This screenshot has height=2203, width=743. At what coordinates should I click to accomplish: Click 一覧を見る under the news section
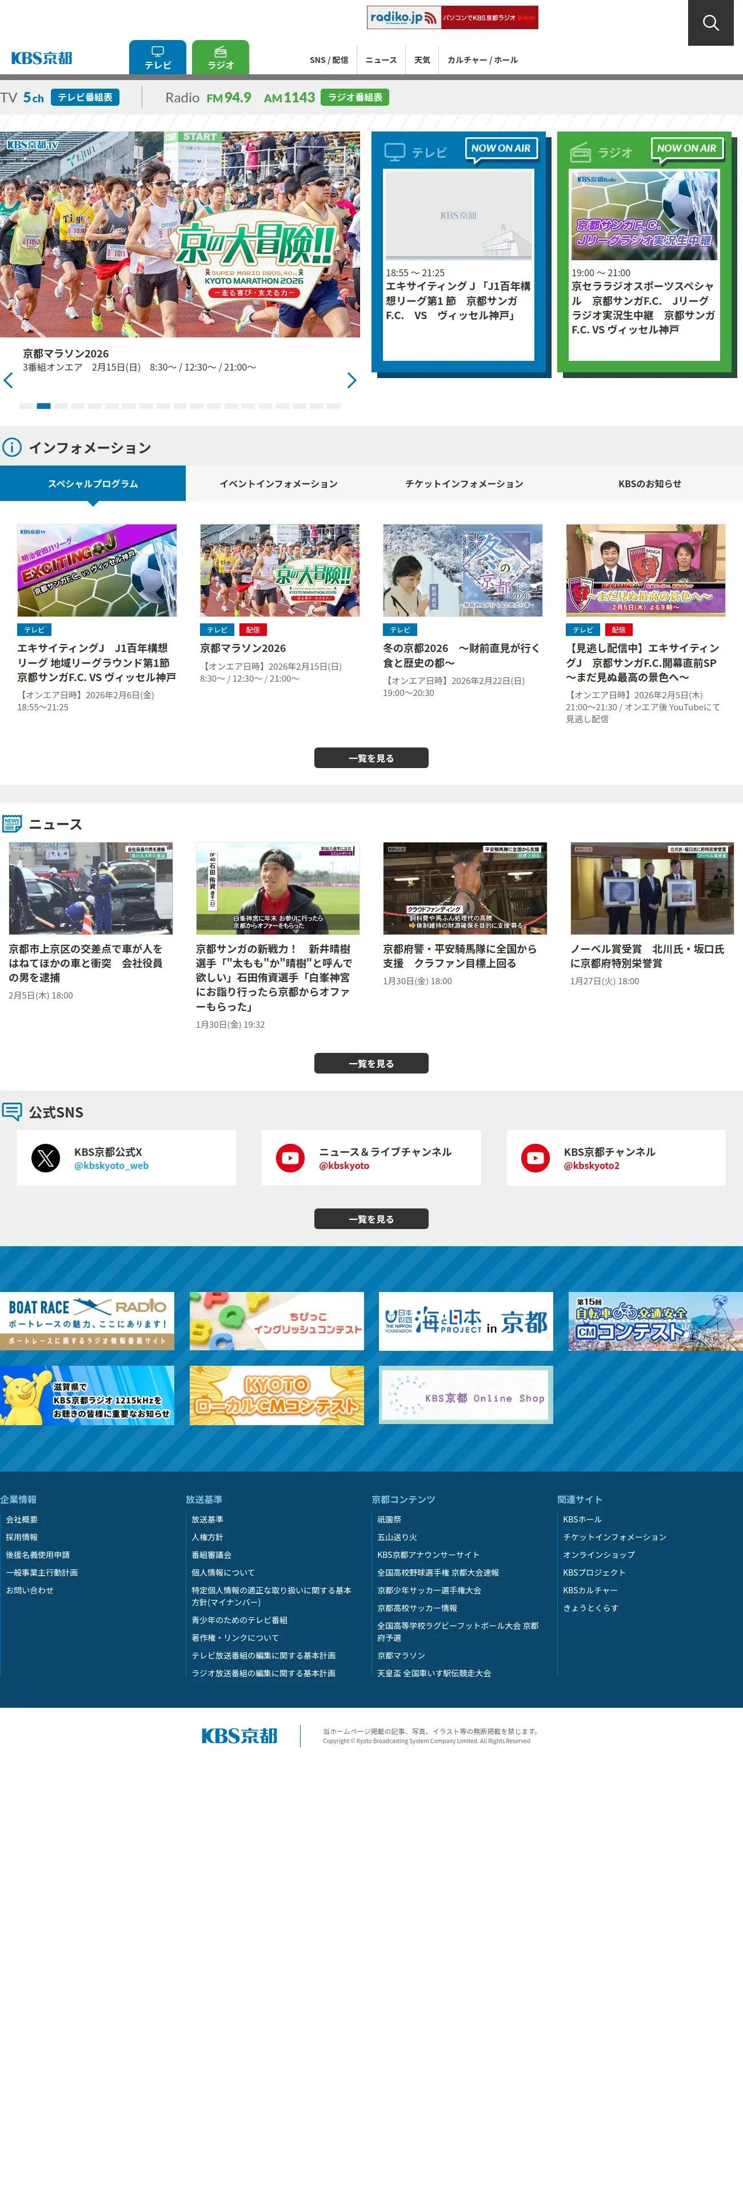point(371,1063)
